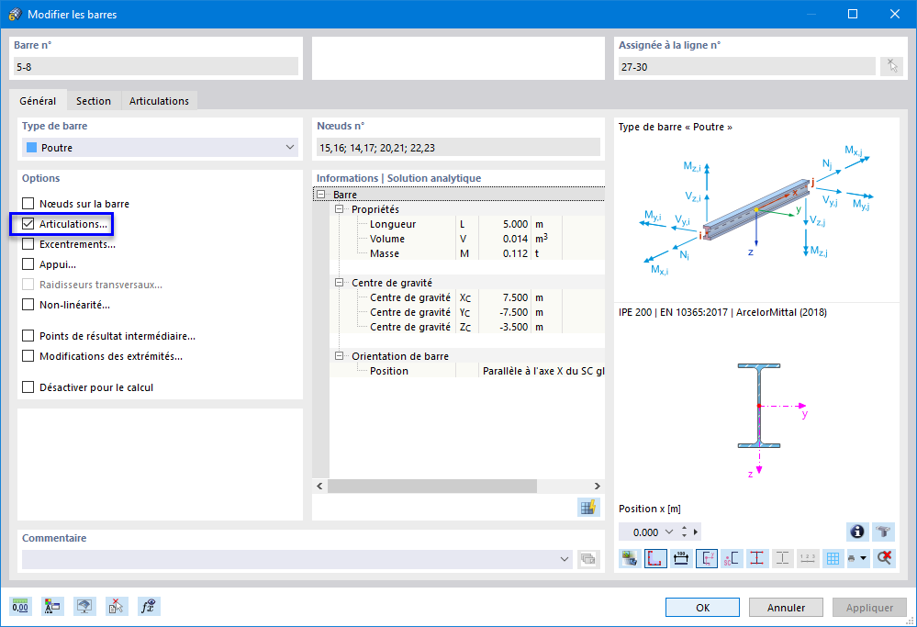Click left scroll arrow in information panel

[x=319, y=486]
